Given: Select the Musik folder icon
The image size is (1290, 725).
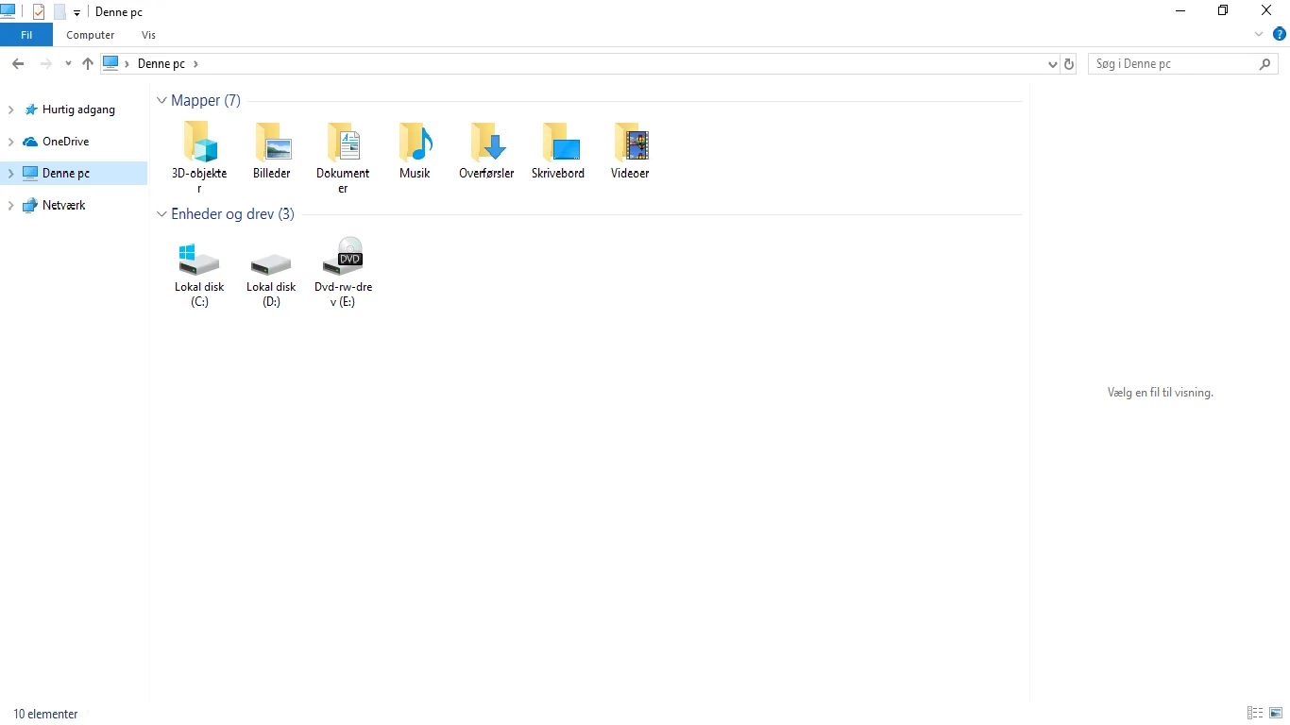Looking at the screenshot, I should coord(415,143).
